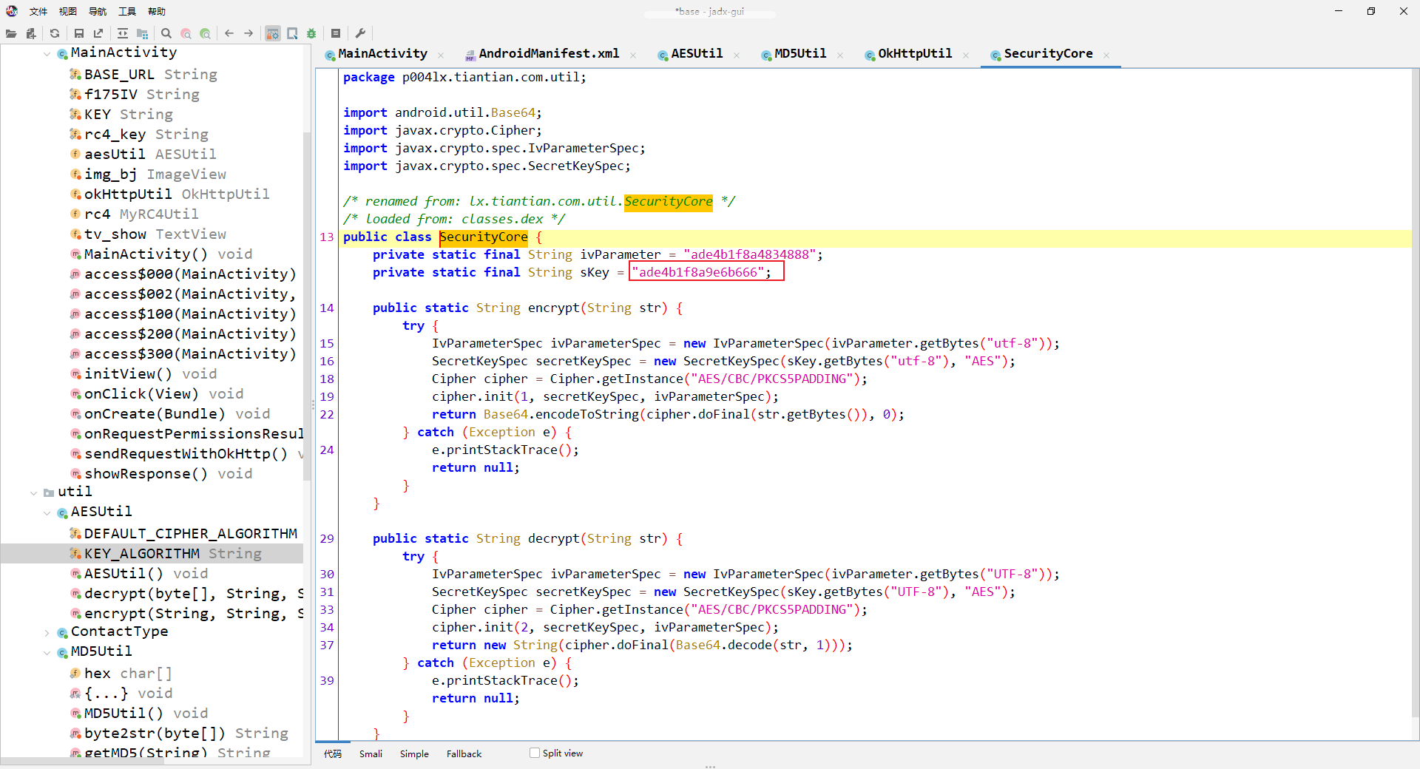Viewport: 1420px width, 769px height.
Task: Enable the Split view checkbox
Action: [x=535, y=753]
